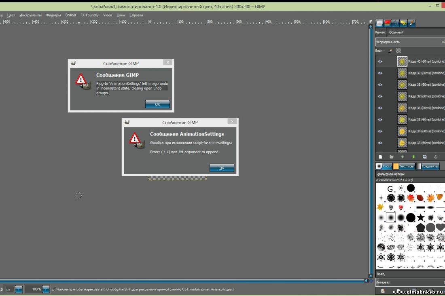
Task: Anchor floating layer with the anchor icon
Action: click(436, 156)
